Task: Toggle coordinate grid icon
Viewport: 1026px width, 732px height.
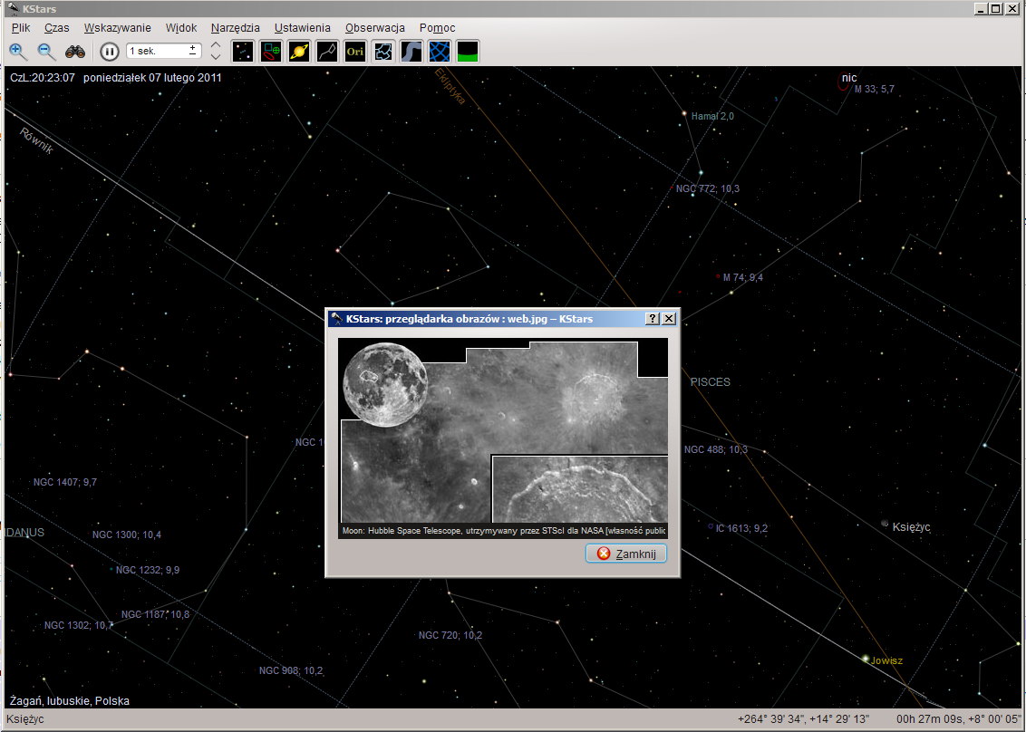Action: [440, 52]
